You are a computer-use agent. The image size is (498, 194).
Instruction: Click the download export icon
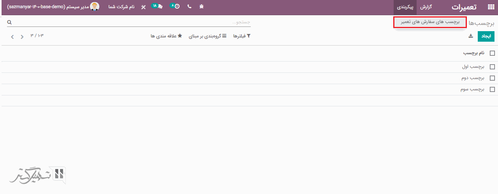coord(470,36)
